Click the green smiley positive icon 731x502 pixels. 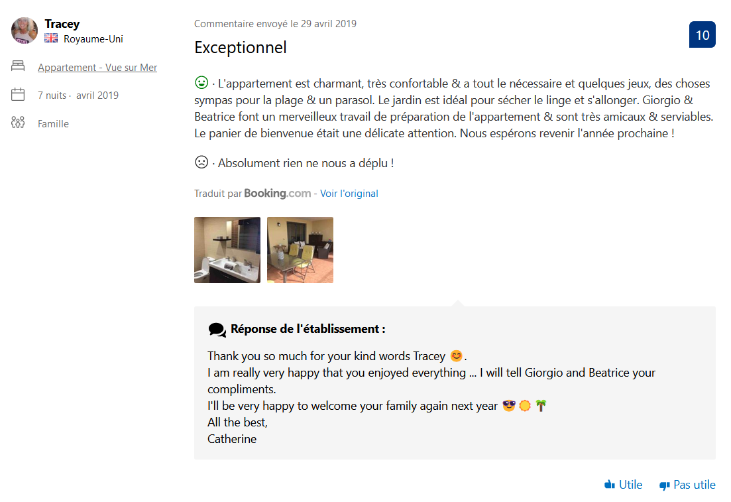pyautogui.click(x=201, y=83)
